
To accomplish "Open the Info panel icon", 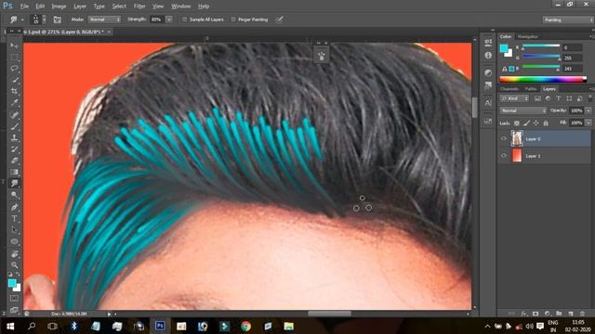I will (488, 56).
